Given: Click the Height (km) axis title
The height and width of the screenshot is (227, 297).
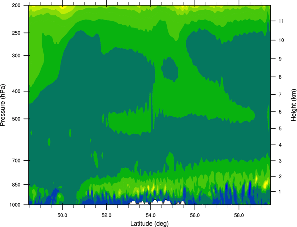Looking at the screenshot, I should click(294, 105).
